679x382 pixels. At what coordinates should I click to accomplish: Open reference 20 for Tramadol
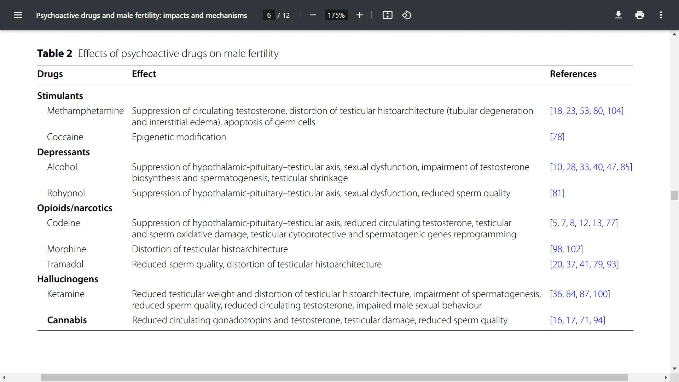click(x=557, y=264)
